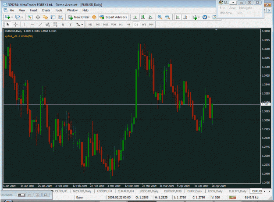
Task: Open the main Help menu
Action: click(x=85, y=11)
